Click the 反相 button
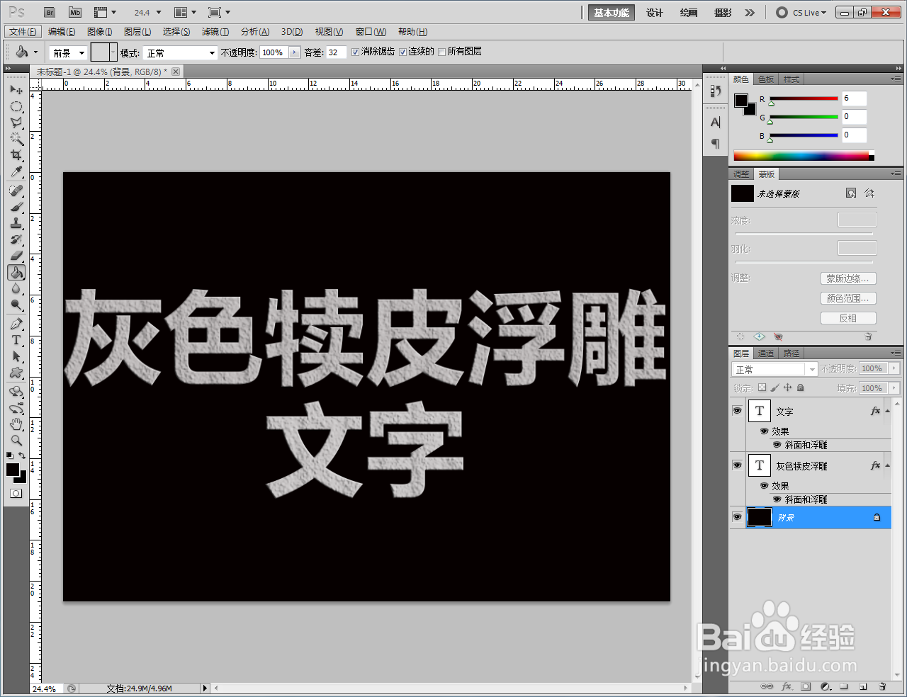The width and height of the screenshot is (907, 697). click(x=848, y=317)
